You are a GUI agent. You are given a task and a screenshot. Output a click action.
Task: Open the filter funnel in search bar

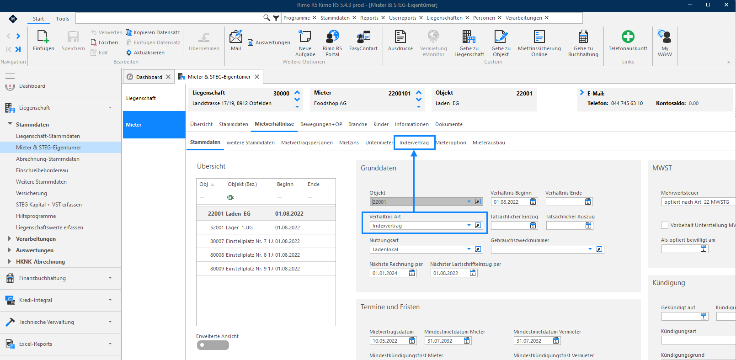click(276, 18)
